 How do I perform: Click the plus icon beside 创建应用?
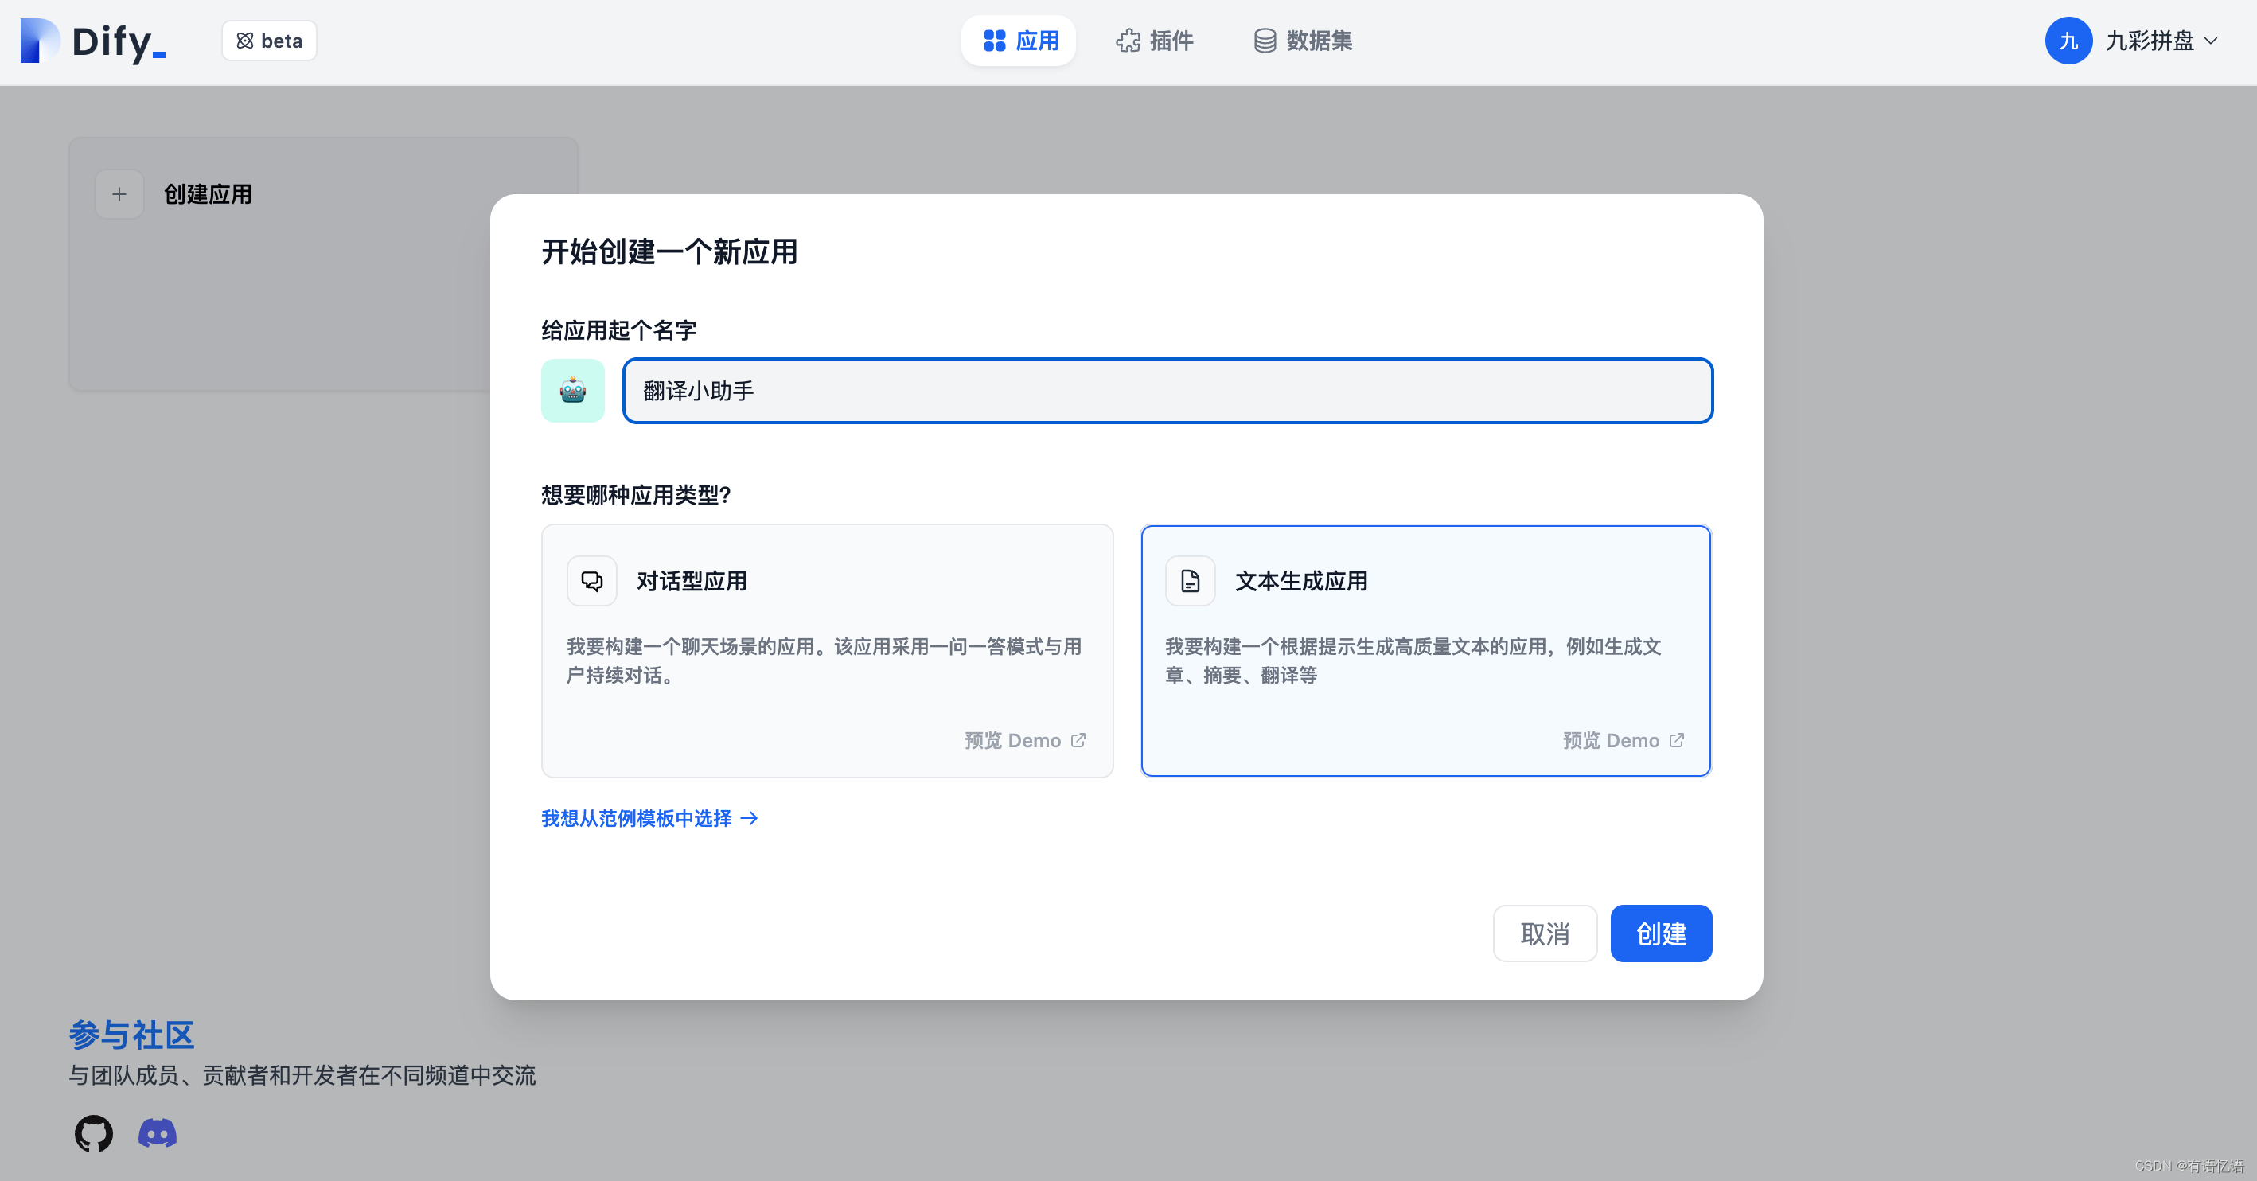[119, 194]
